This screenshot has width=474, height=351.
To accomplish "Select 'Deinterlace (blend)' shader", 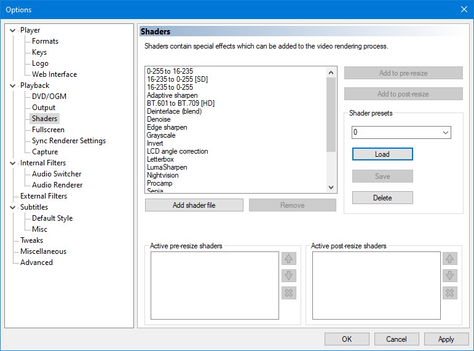I will [x=175, y=111].
